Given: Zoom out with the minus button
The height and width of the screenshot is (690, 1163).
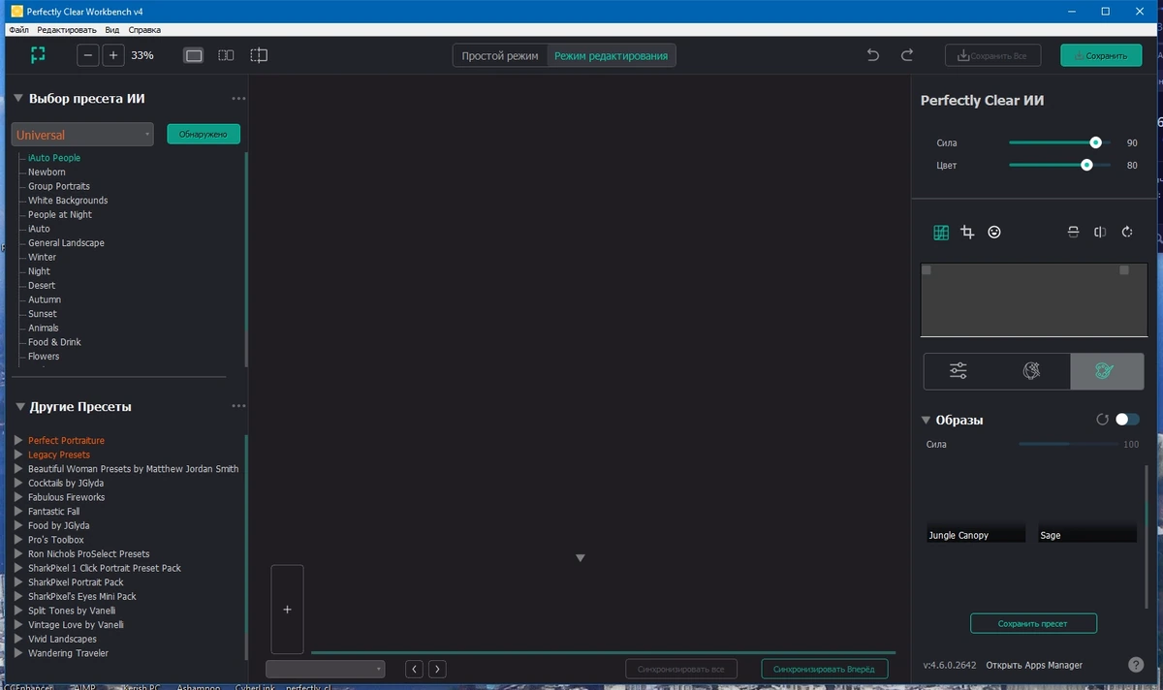Looking at the screenshot, I should point(89,55).
